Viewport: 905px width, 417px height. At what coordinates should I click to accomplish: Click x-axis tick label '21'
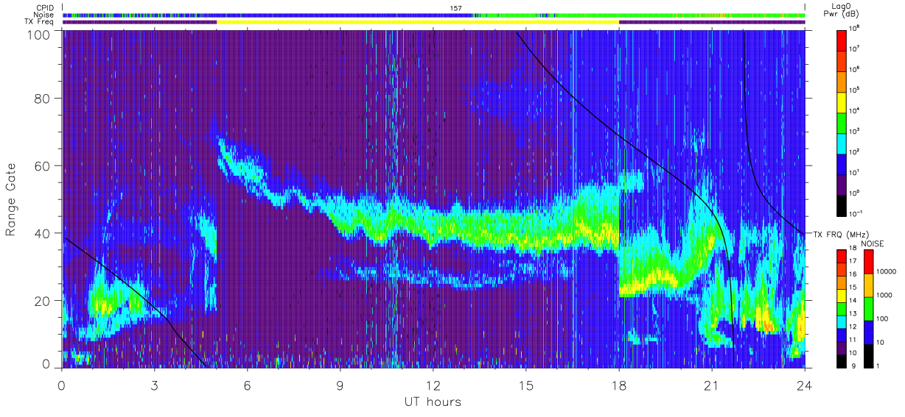(x=712, y=384)
